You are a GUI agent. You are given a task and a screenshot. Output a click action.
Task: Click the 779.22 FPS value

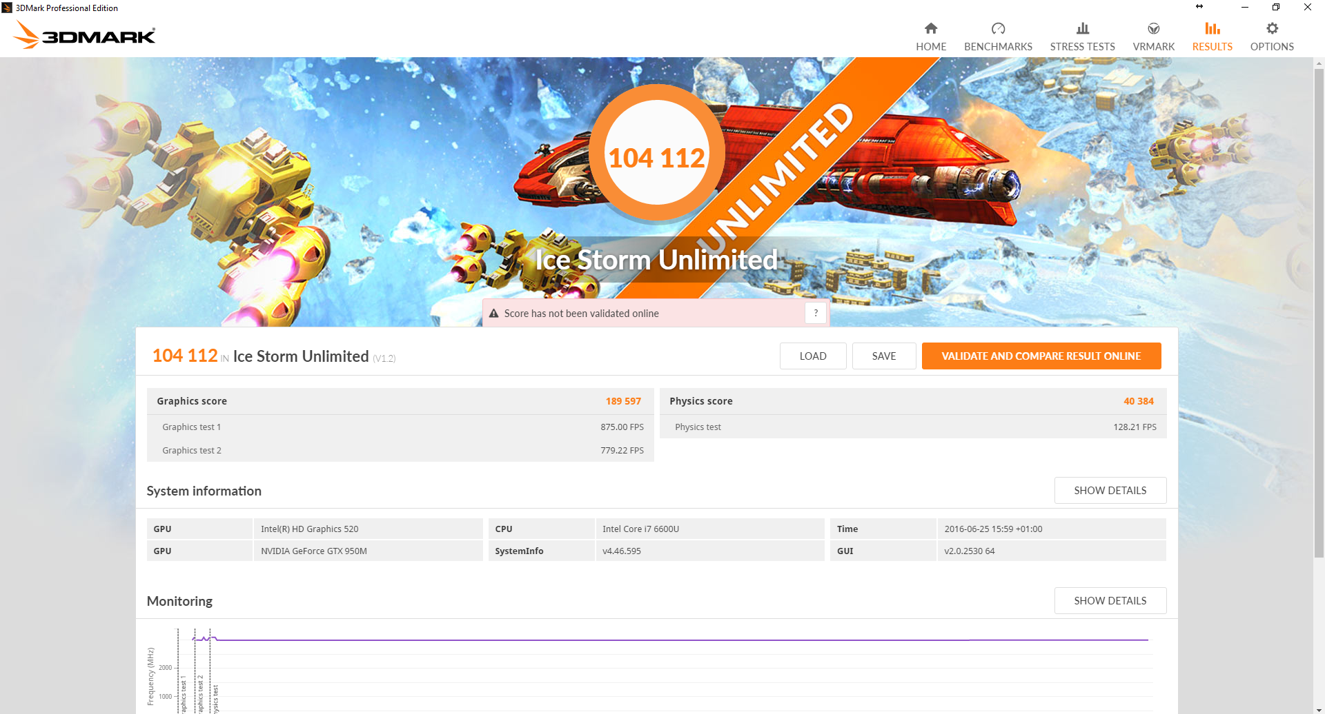point(622,451)
